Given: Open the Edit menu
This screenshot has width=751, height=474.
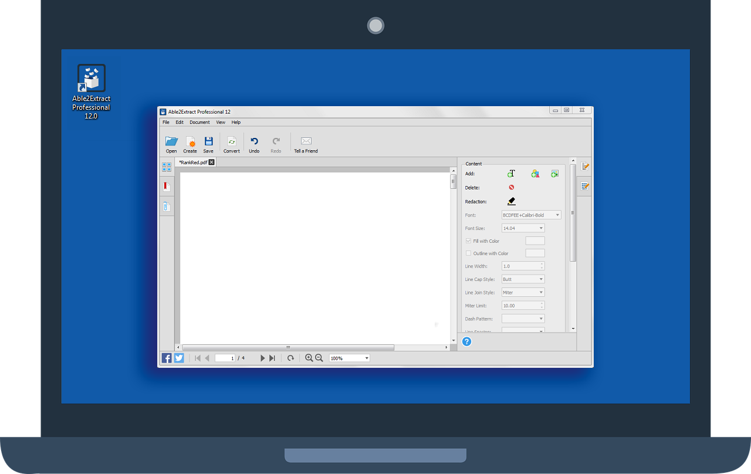Looking at the screenshot, I should coord(180,123).
